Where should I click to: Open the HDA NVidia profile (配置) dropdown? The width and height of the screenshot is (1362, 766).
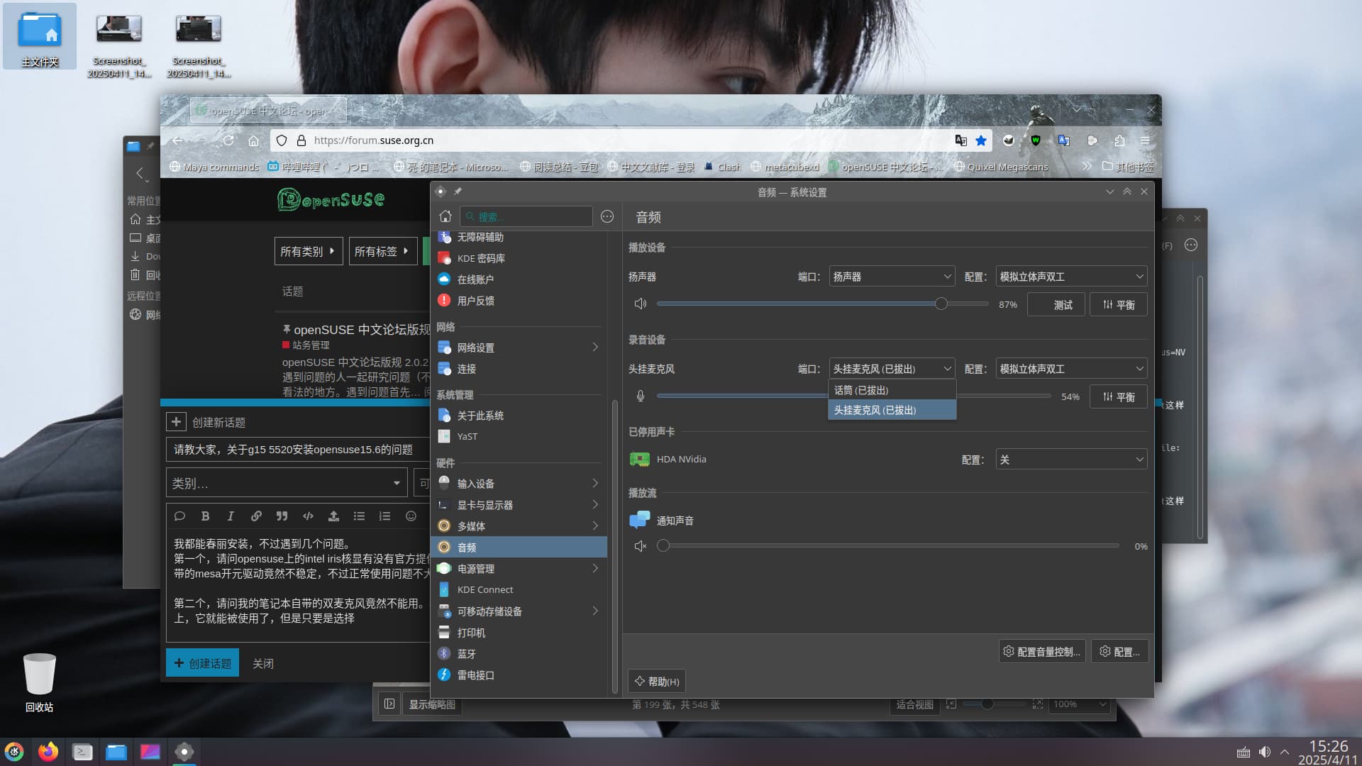(1070, 460)
